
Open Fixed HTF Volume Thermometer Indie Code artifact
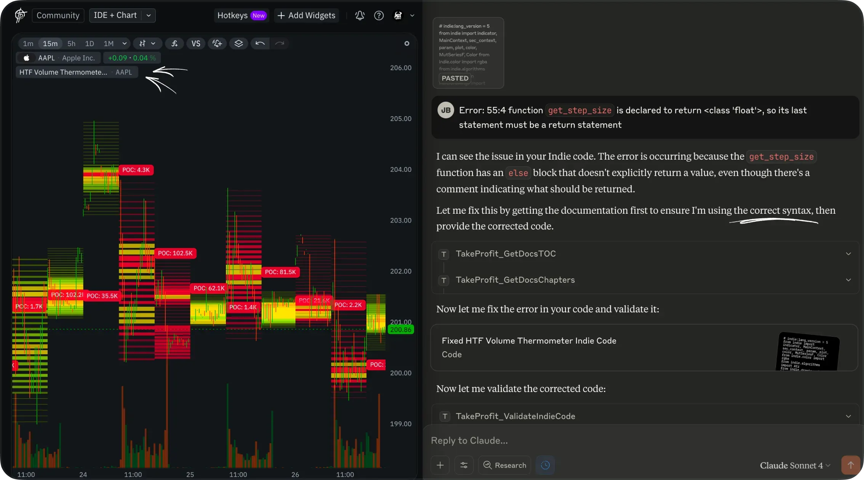[x=644, y=347]
